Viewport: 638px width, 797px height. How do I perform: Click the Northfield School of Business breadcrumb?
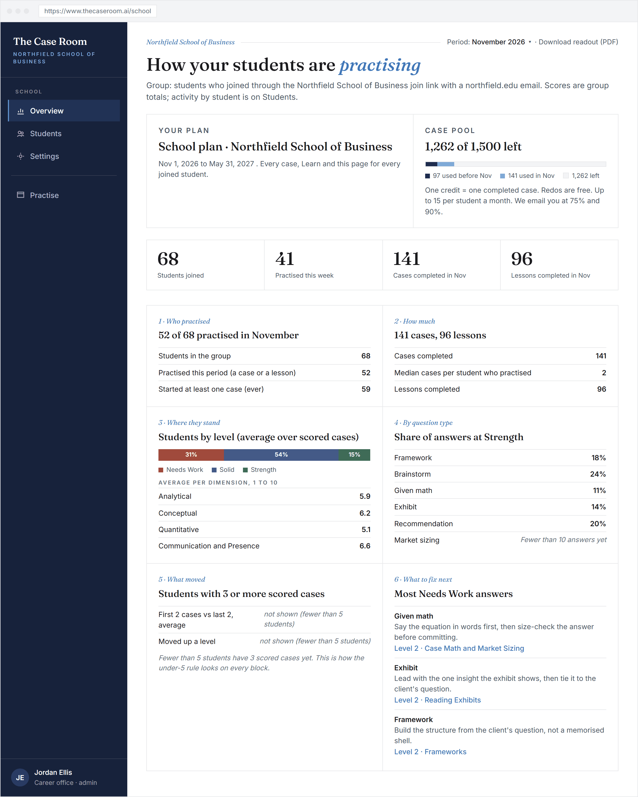click(190, 42)
